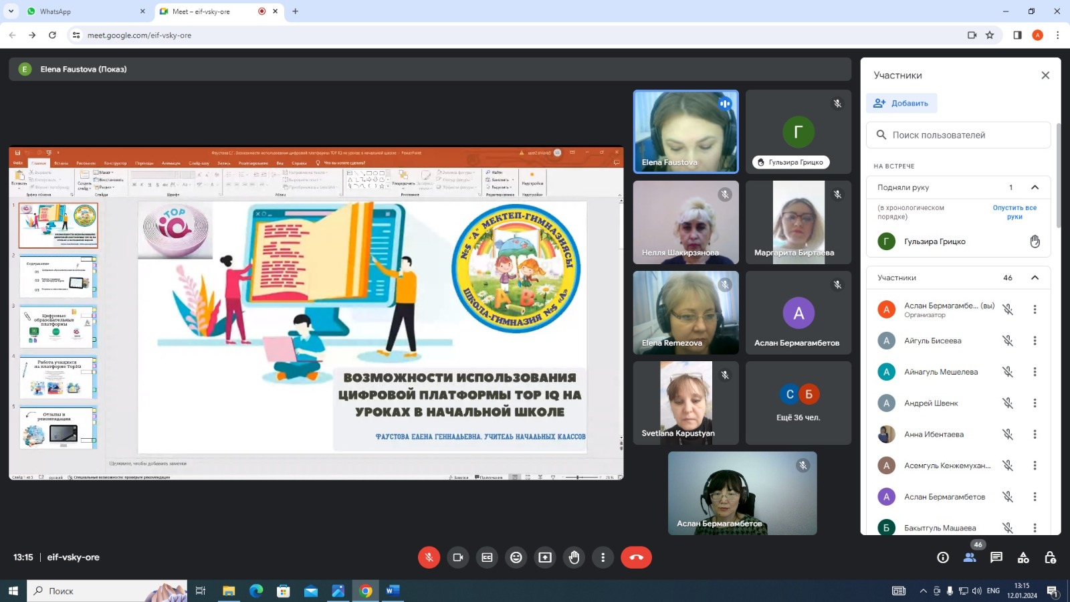Viewport: 1070px width, 602px height.
Task: Select Elena Faustova's video tile
Action: click(686, 132)
